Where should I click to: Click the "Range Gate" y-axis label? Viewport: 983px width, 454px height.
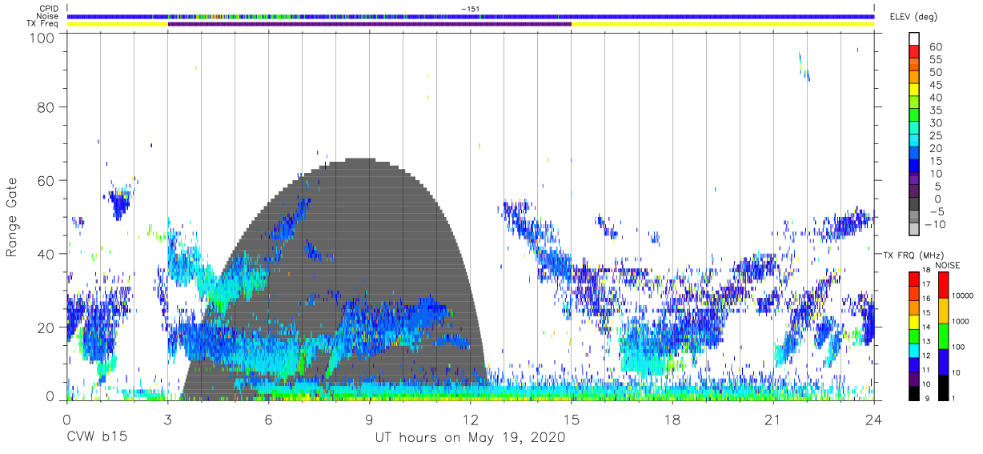click(x=12, y=218)
